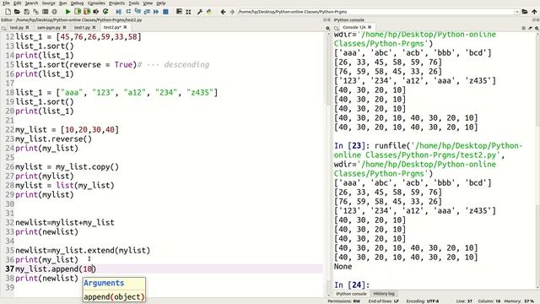Open the Tools menu

134,3
